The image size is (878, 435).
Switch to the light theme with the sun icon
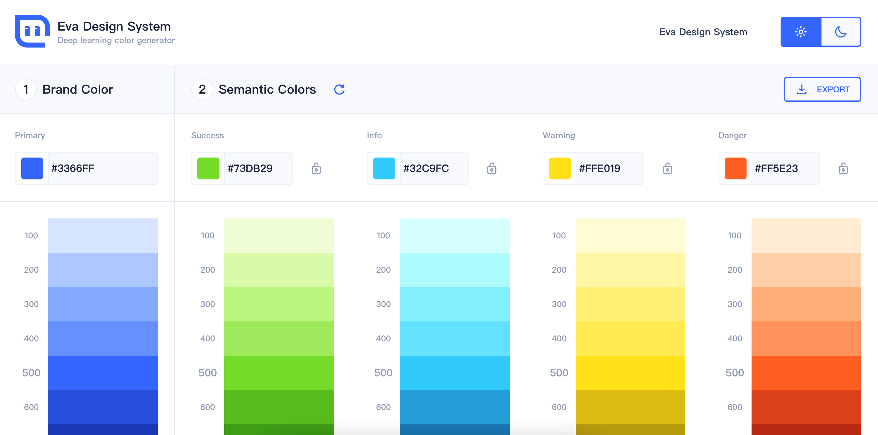tap(801, 32)
